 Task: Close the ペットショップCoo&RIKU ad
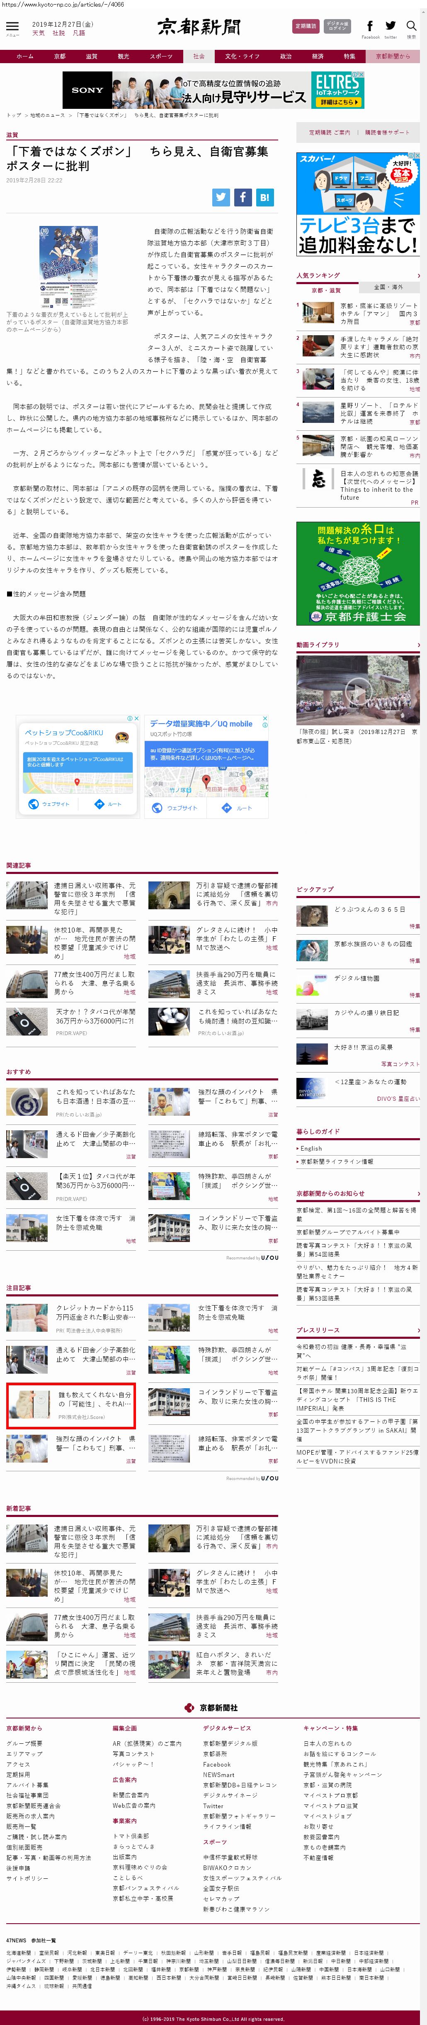click(x=136, y=719)
